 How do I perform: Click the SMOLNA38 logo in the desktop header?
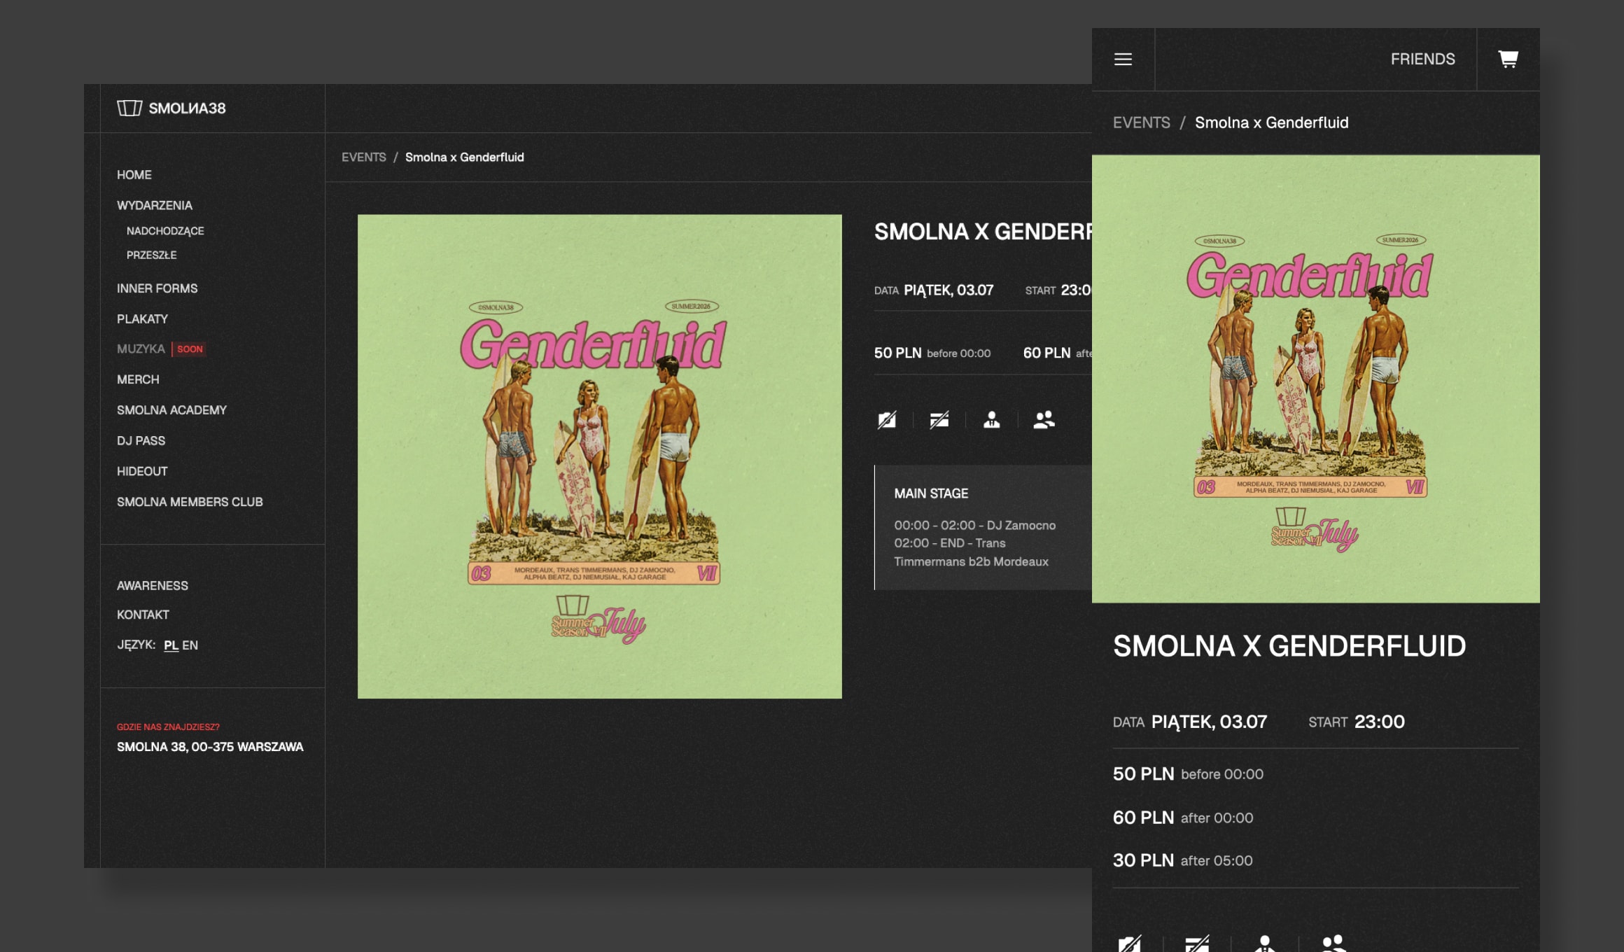click(171, 108)
